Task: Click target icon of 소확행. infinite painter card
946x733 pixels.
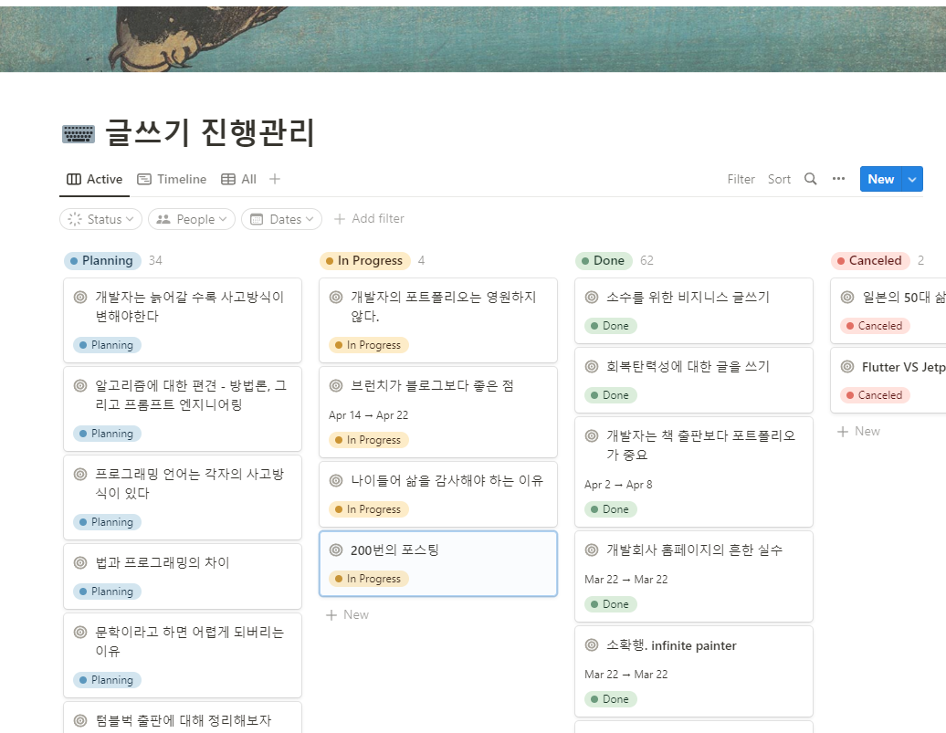Action: click(592, 645)
